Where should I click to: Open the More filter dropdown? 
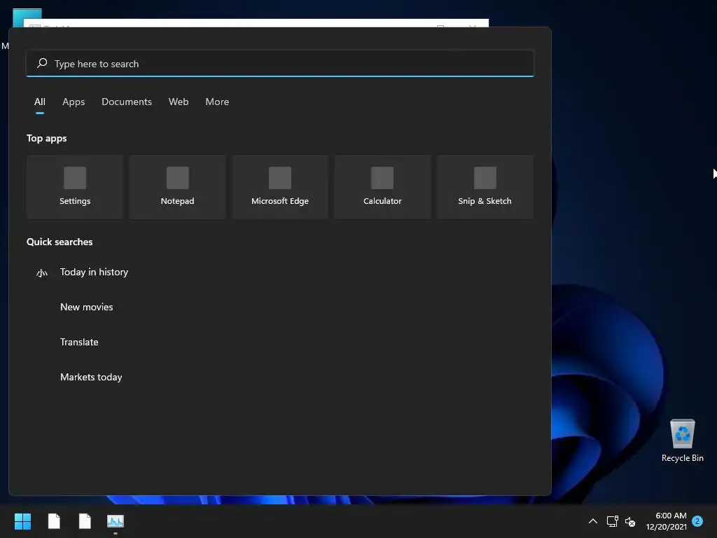tap(217, 102)
